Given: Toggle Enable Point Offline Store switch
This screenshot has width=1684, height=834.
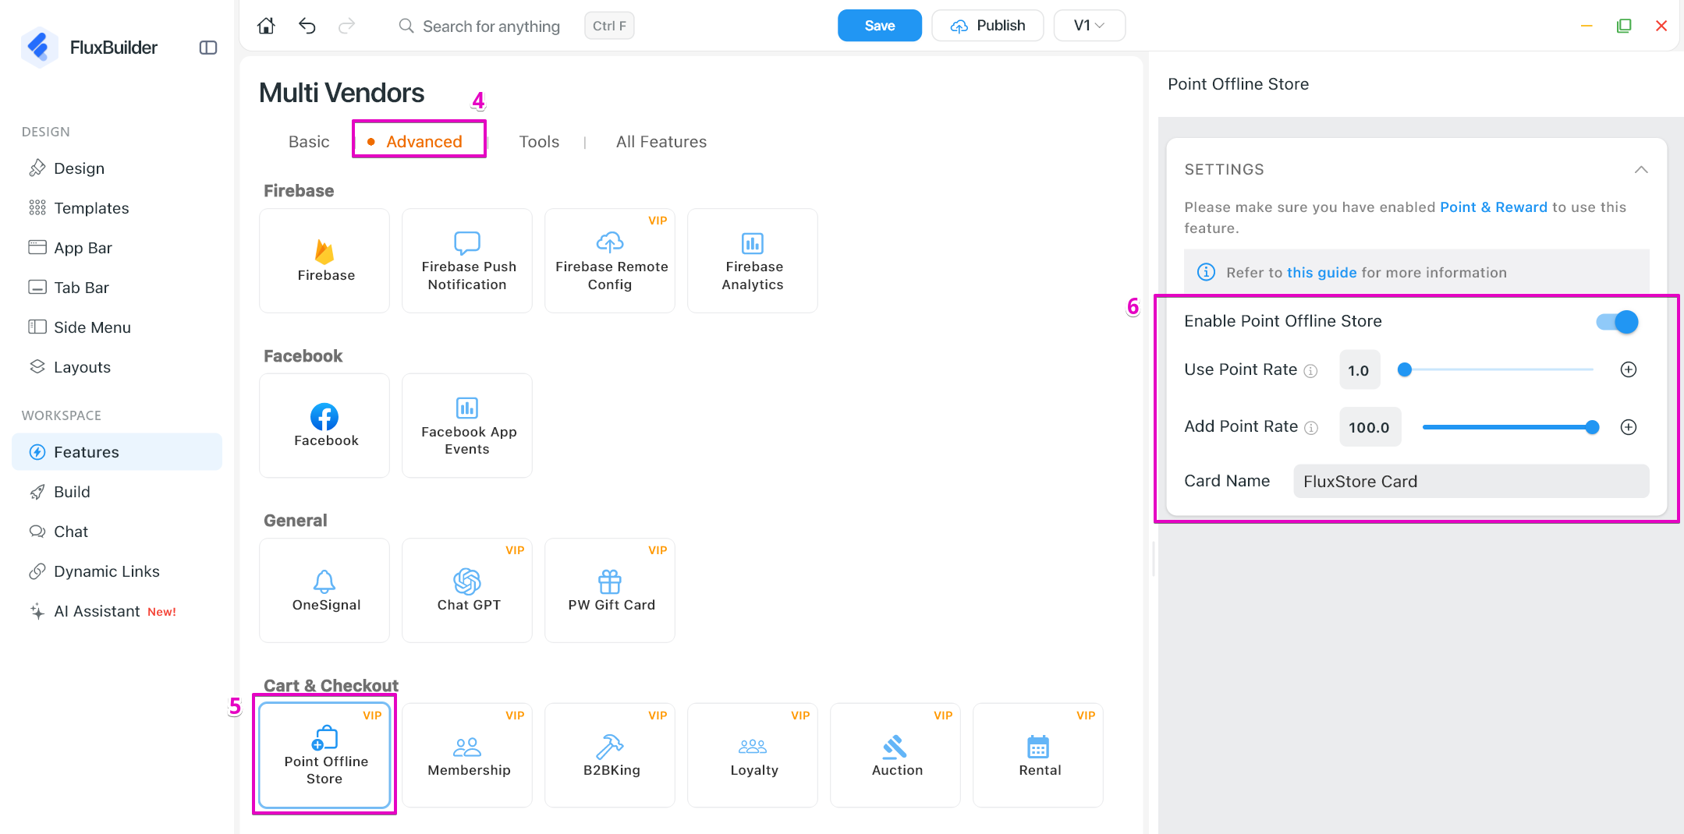Looking at the screenshot, I should pos(1617,322).
